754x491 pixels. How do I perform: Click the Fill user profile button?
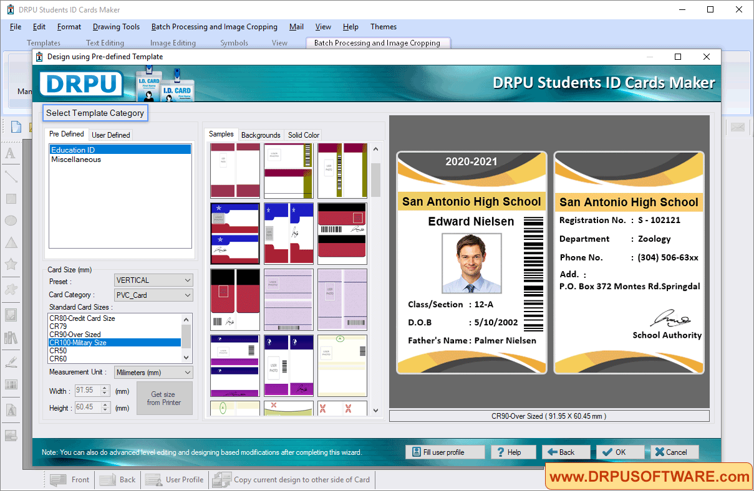click(445, 452)
